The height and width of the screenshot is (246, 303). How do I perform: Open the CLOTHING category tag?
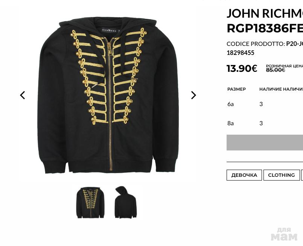(x=282, y=175)
